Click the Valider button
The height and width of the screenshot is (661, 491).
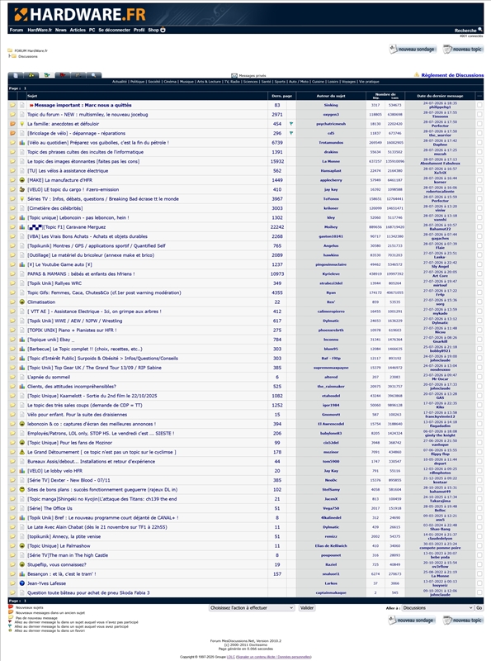306,608
